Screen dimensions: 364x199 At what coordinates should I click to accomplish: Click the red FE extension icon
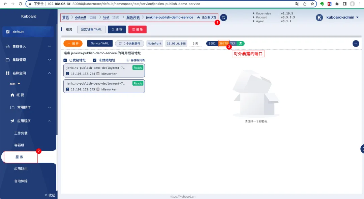point(329,4)
